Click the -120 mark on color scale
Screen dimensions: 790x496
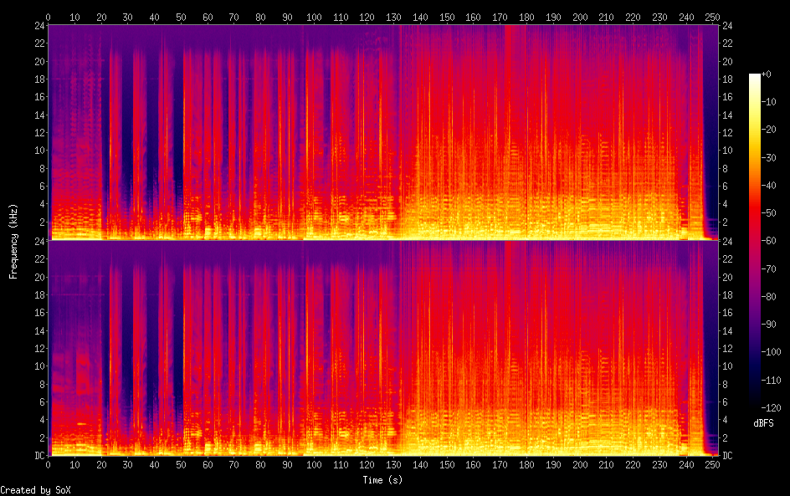click(771, 408)
